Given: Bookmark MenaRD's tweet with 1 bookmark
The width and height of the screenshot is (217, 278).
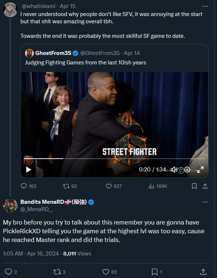Looking at the screenshot, I should point(157,272).
